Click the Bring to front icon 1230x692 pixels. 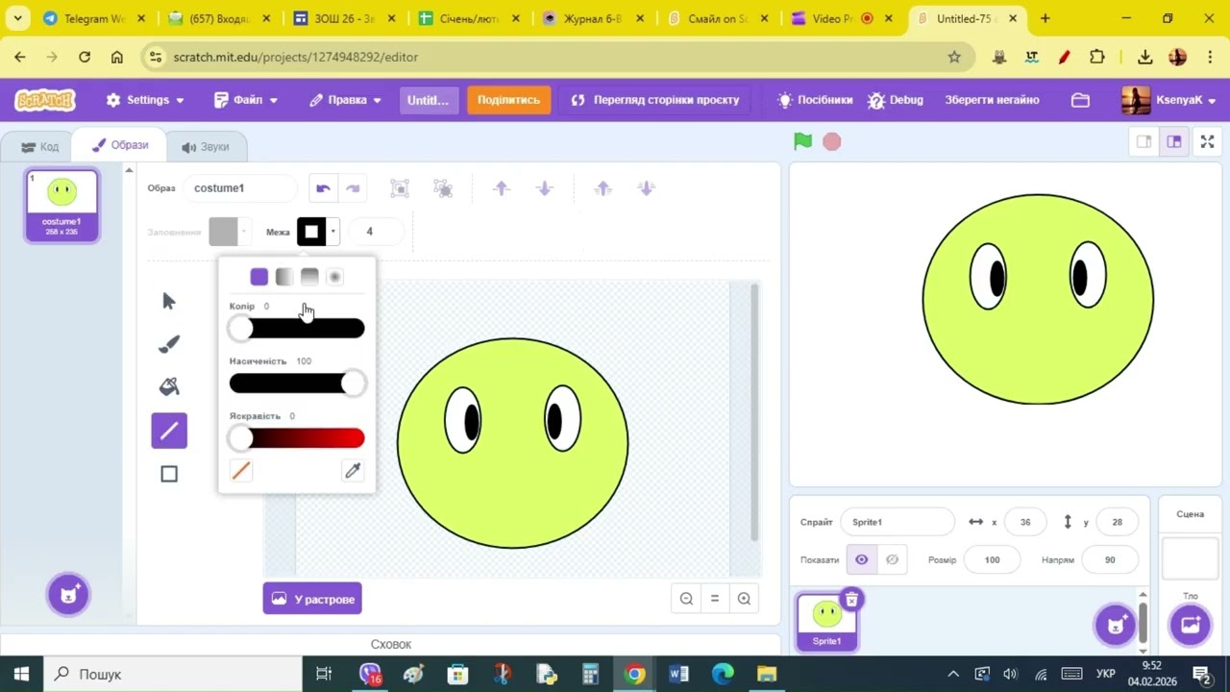603,188
